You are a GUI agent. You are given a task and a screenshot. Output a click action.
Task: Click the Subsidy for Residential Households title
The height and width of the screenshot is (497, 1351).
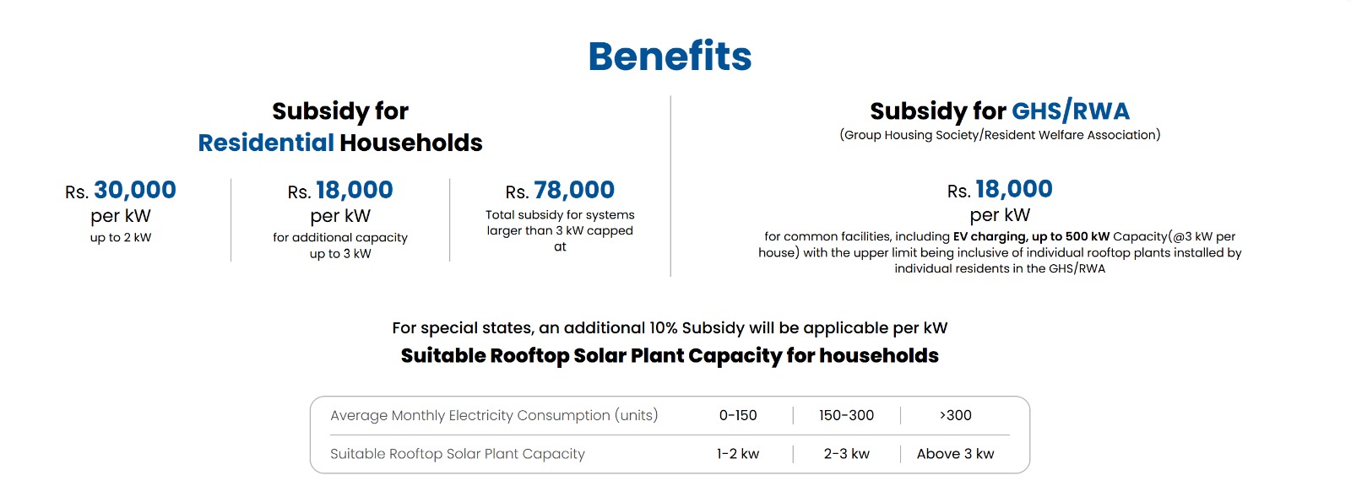[340, 127]
